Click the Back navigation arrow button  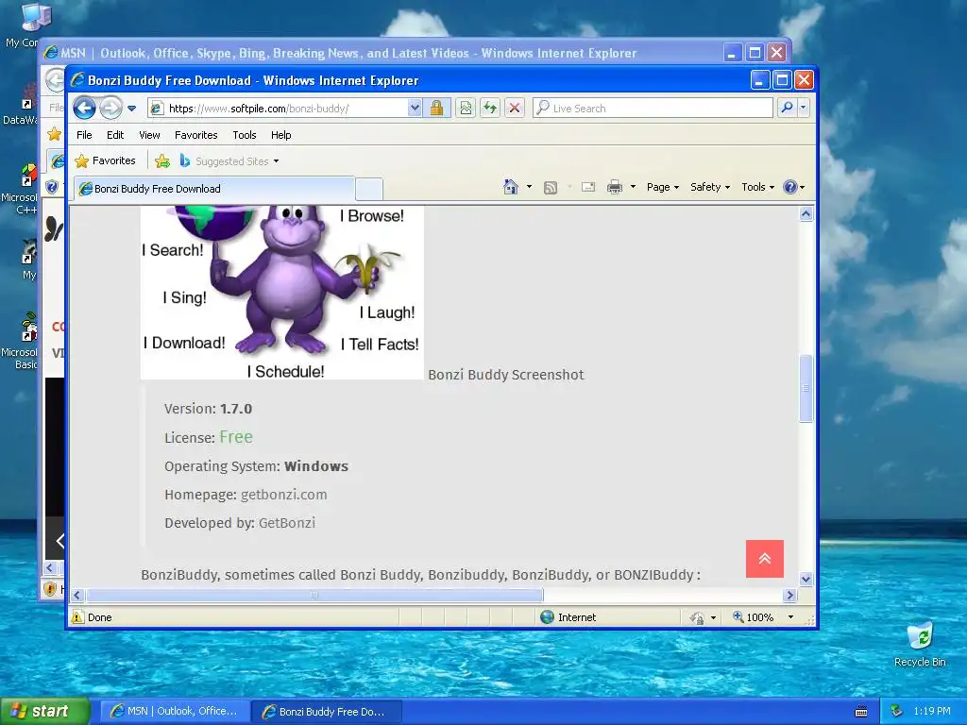click(x=84, y=109)
